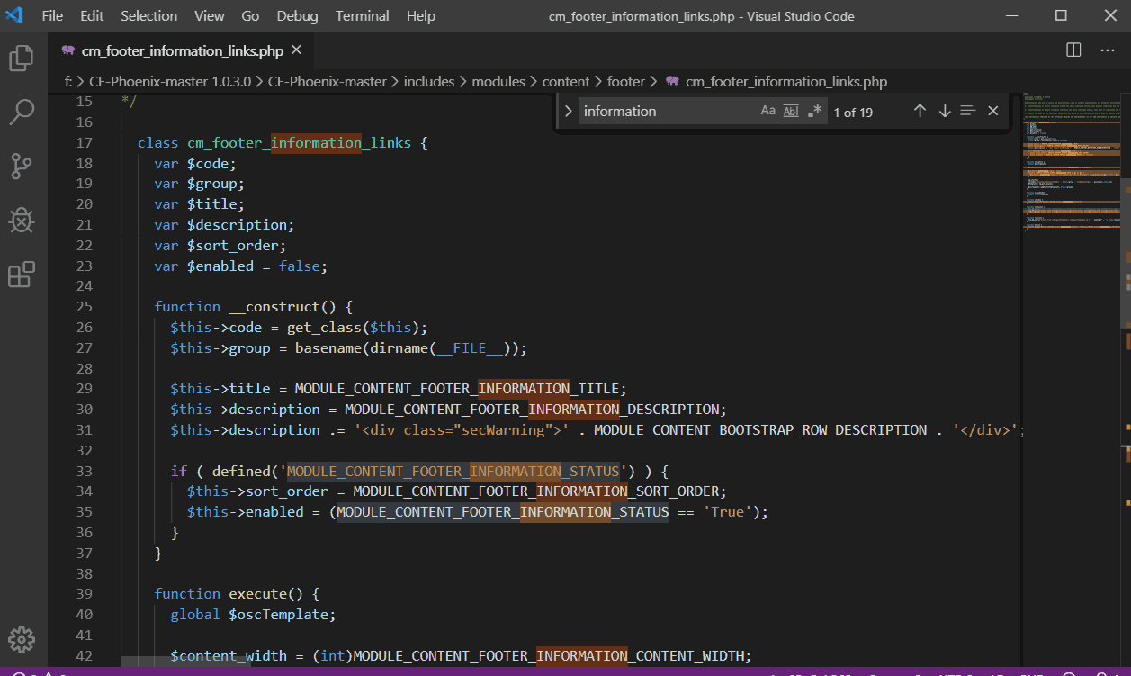Open the 'footer' breadcrumb folder
1131x676 pixels.
(x=626, y=81)
